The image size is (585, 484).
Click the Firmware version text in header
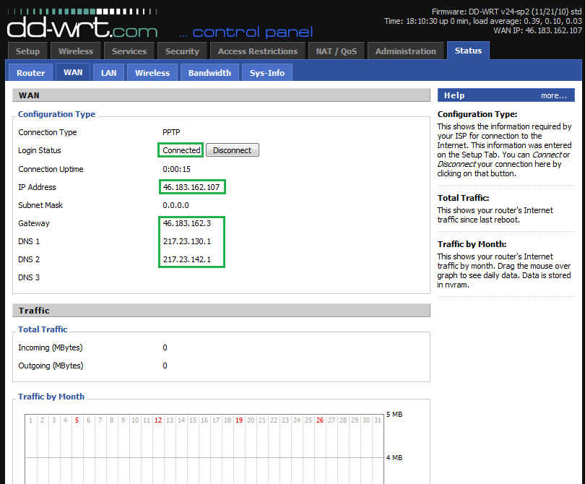point(507,12)
